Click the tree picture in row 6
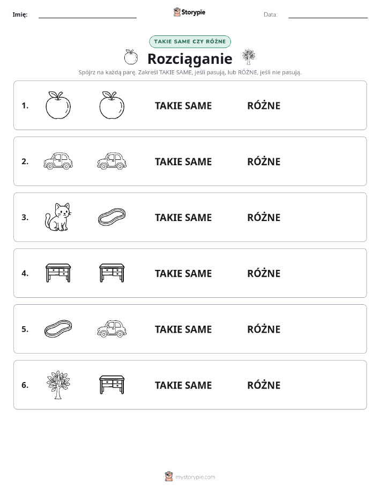This screenshot has height=492, width=380. pos(58,385)
